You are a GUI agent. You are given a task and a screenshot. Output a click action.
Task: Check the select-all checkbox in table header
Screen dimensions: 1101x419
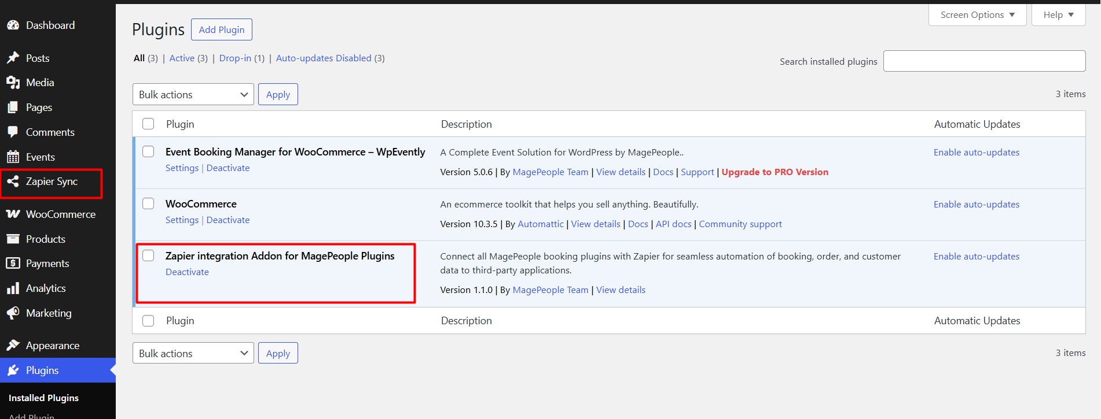(148, 124)
